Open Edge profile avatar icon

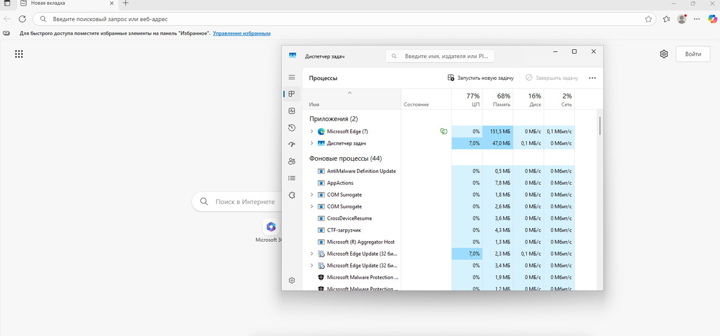(682, 19)
